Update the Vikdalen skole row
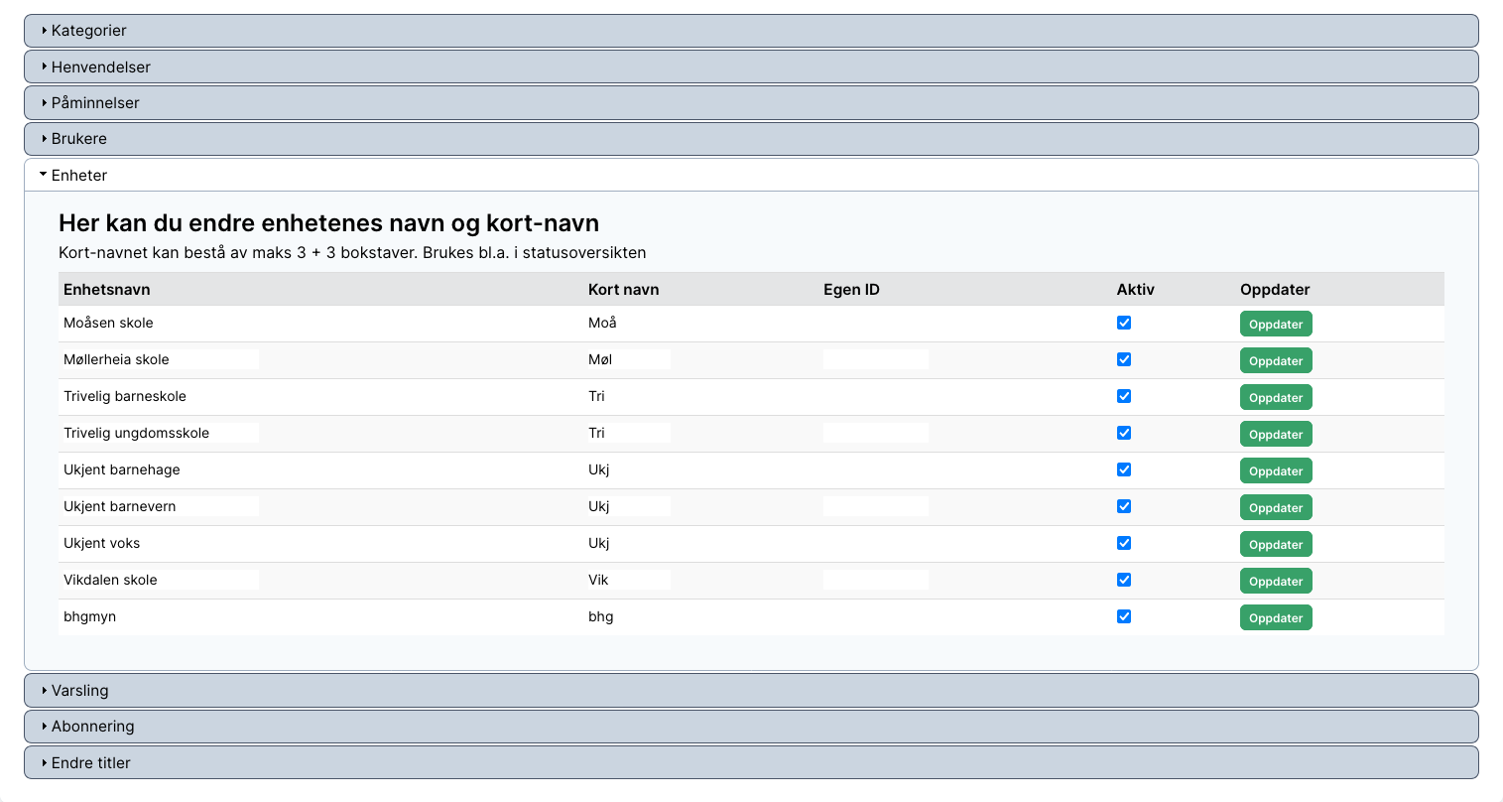Screen dimensions: 1503x802 click(x=1276, y=582)
